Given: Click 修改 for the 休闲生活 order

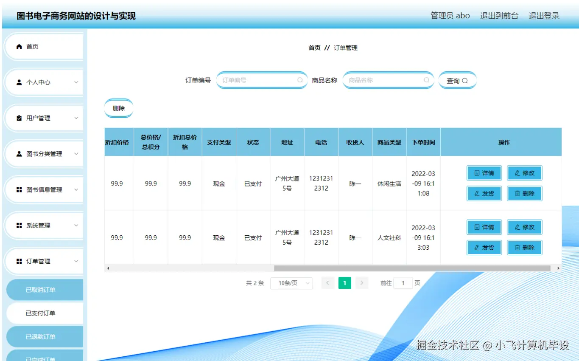Looking at the screenshot, I should [525, 173].
